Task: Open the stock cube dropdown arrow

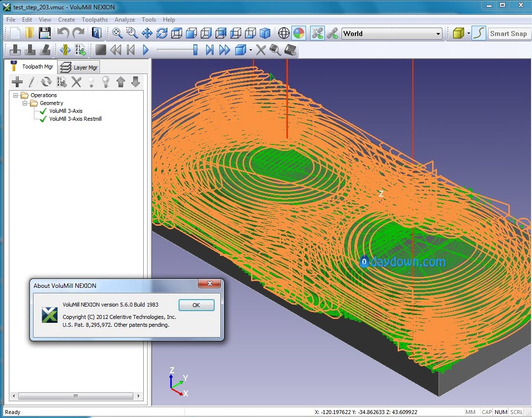Action: pyautogui.click(x=250, y=50)
